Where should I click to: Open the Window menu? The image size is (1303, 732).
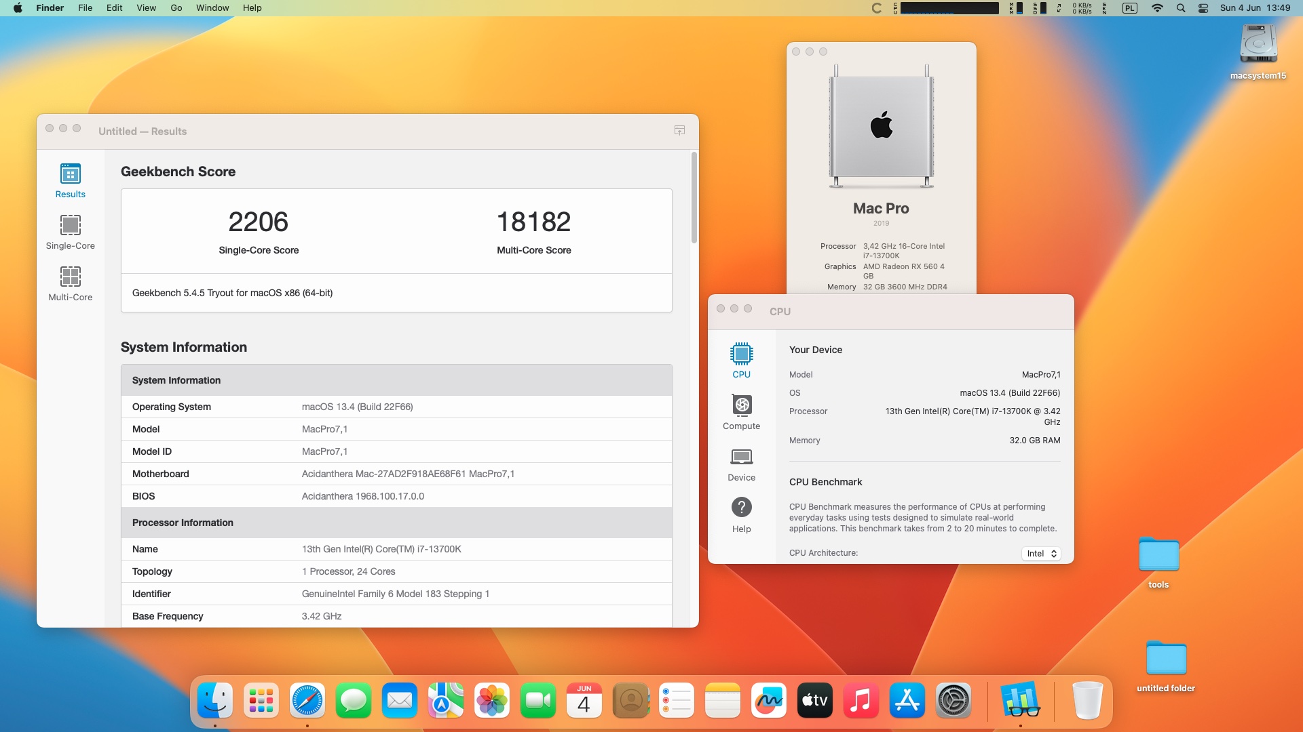(x=212, y=8)
